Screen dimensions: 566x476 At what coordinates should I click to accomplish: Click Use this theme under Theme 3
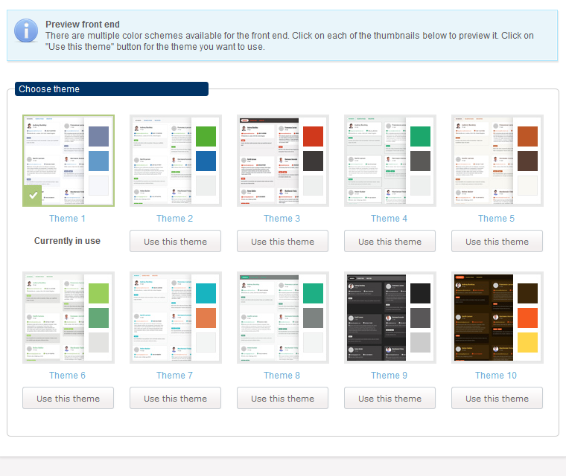point(283,241)
